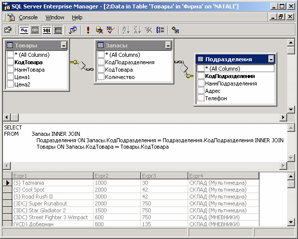This screenshot has width=298, height=239.
Task: Run the query with the red exclamation icon
Action: point(88,30)
